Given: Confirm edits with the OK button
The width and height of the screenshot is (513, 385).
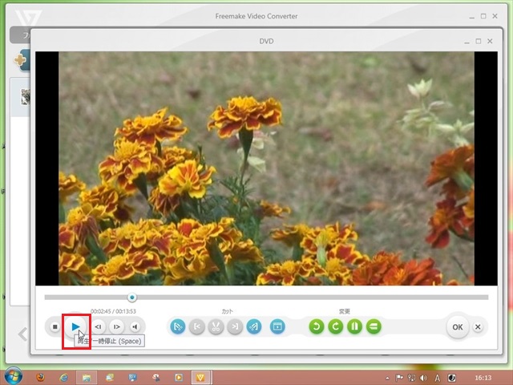Looking at the screenshot, I should 457,326.
